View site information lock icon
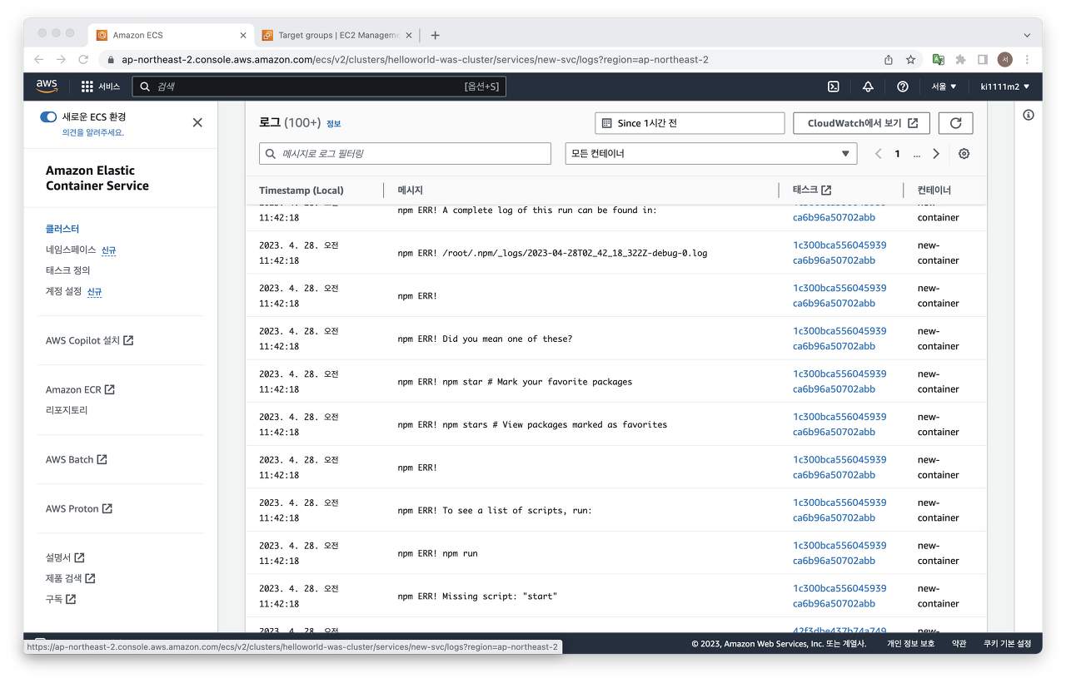Screen dimensions: 1066x683 [x=111, y=60]
